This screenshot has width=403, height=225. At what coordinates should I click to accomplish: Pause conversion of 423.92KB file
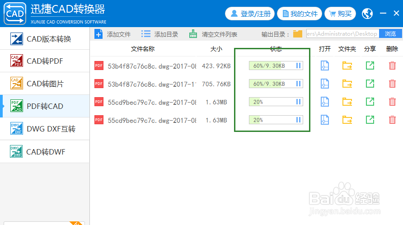[x=298, y=66]
